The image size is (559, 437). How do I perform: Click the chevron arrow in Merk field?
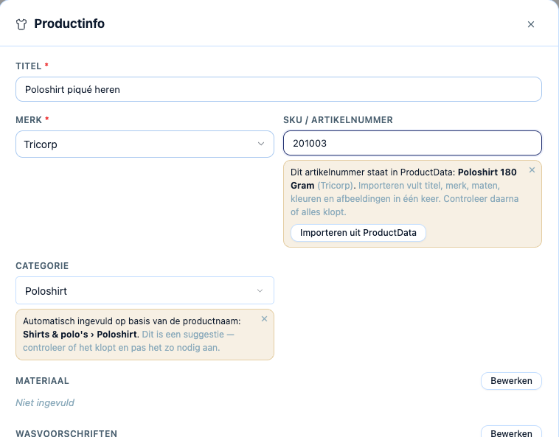[261, 144]
